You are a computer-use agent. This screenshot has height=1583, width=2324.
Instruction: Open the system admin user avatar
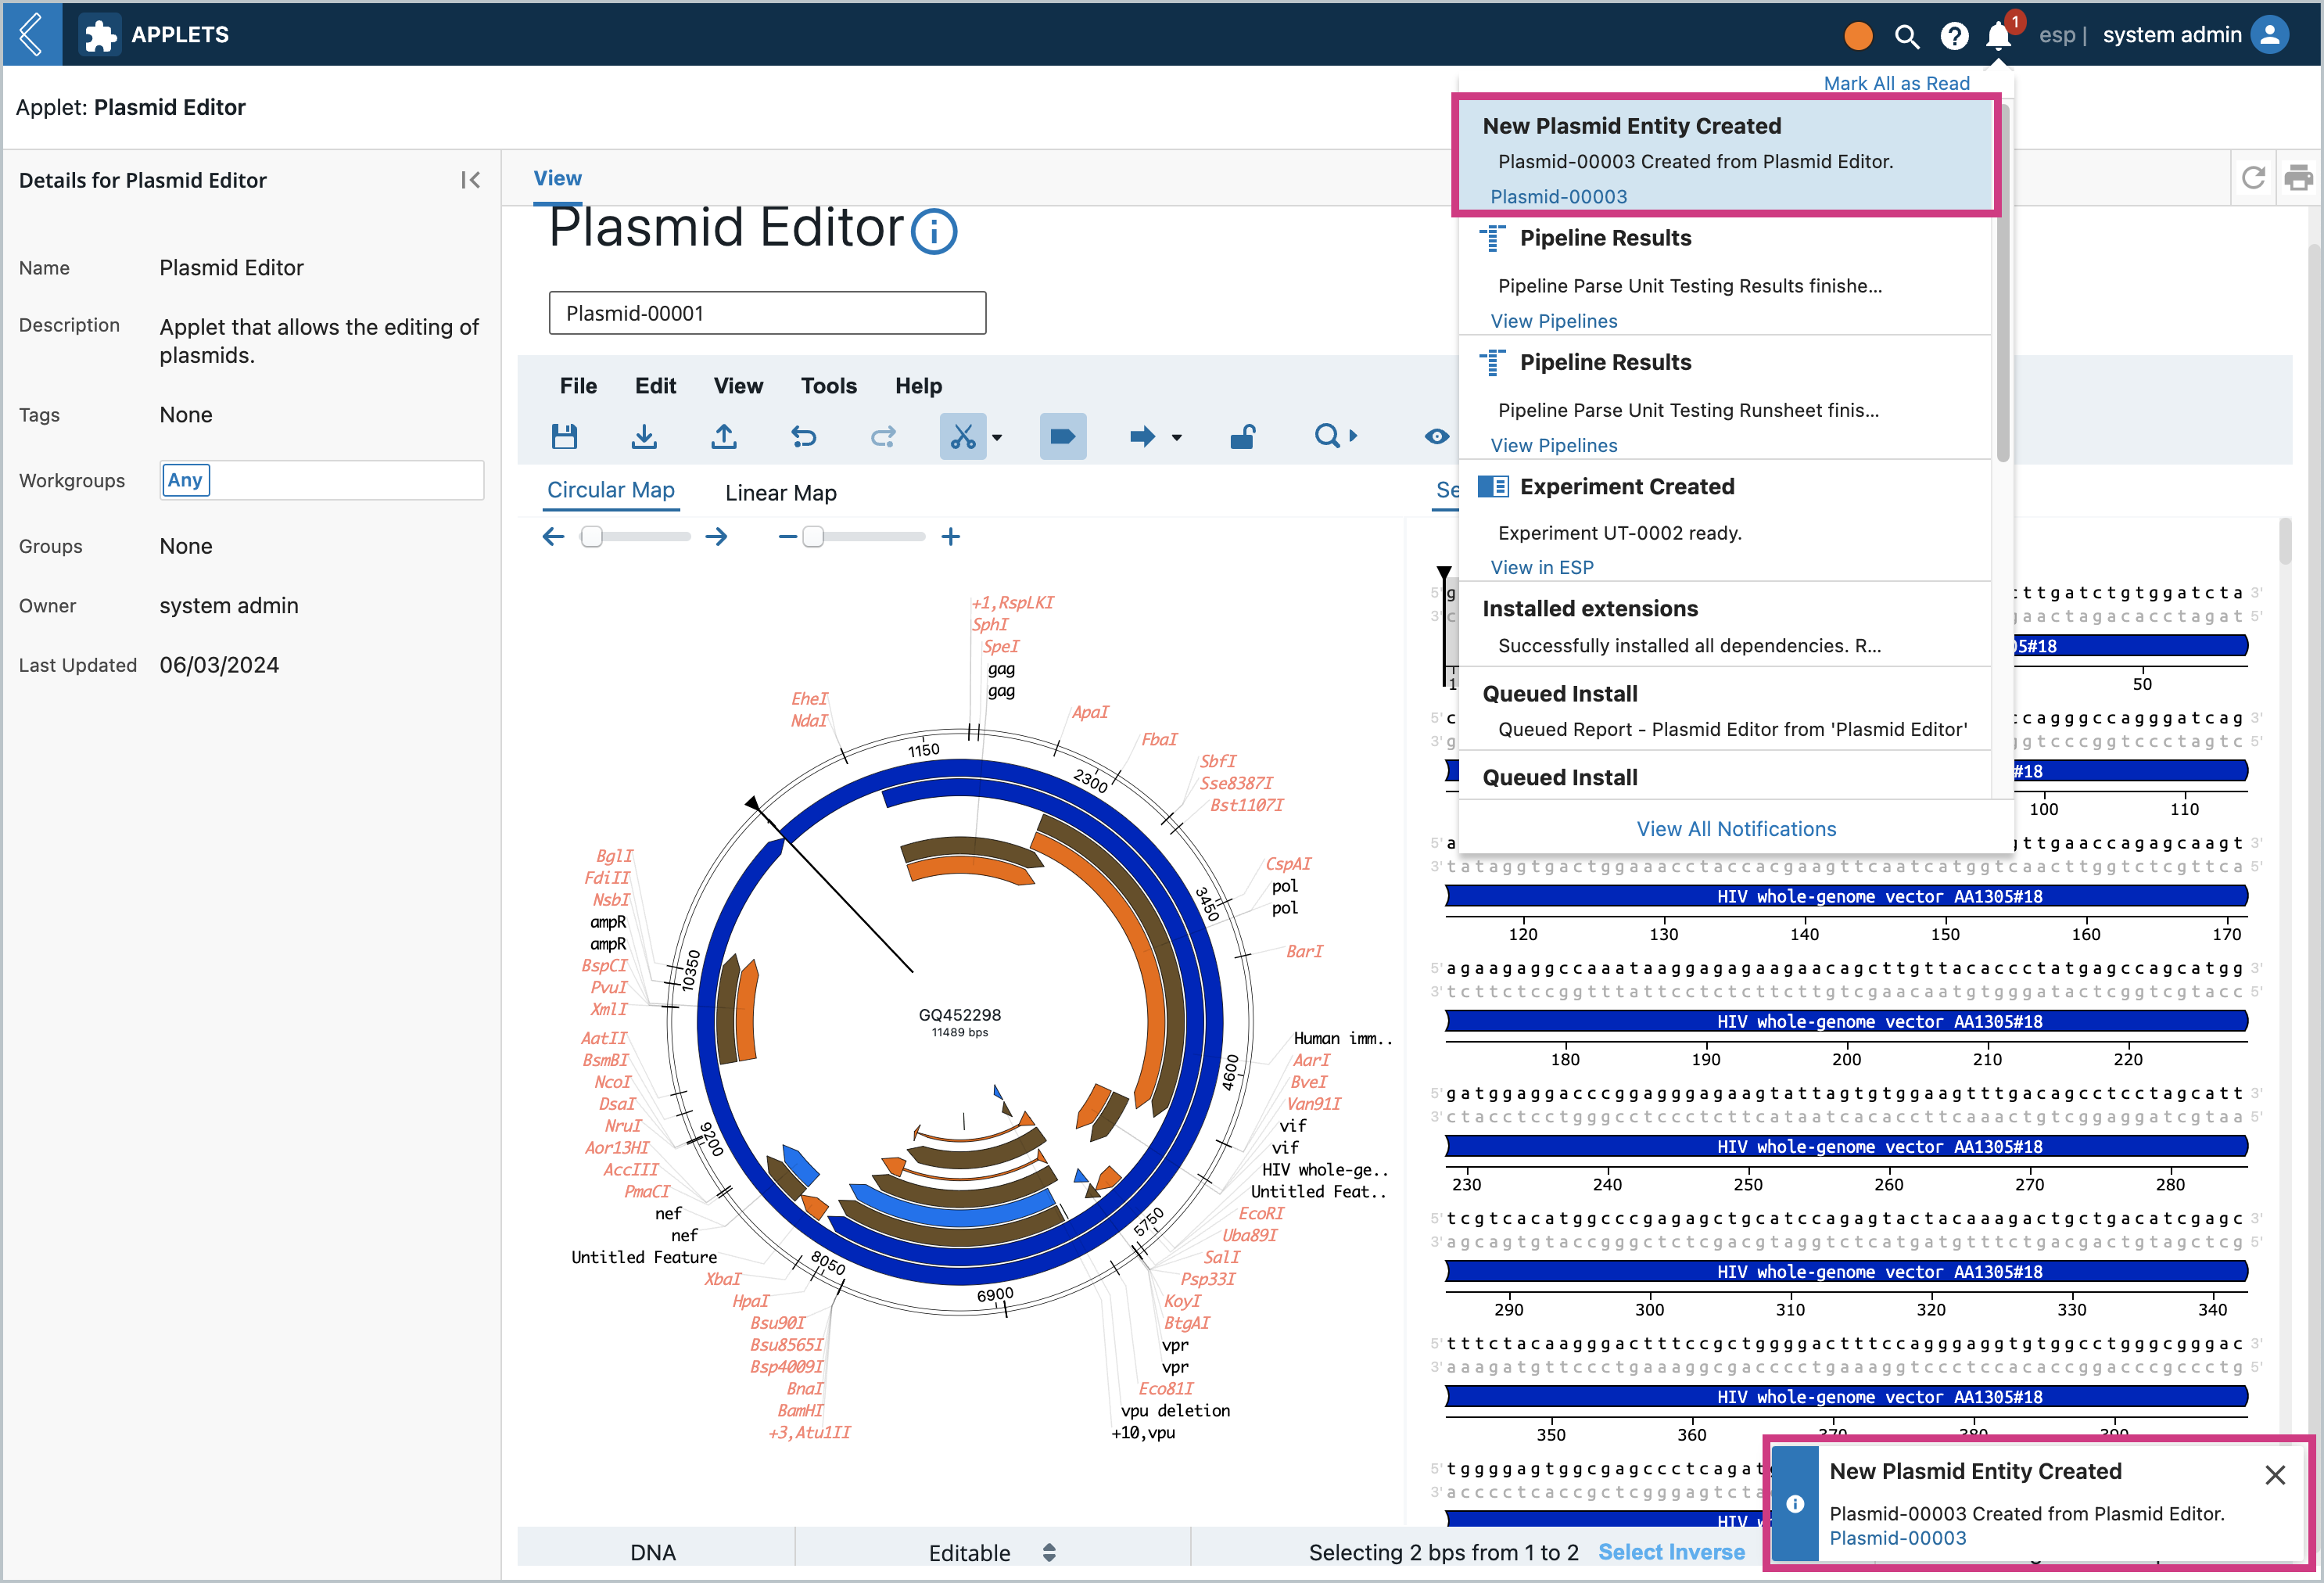(x=2270, y=35)
